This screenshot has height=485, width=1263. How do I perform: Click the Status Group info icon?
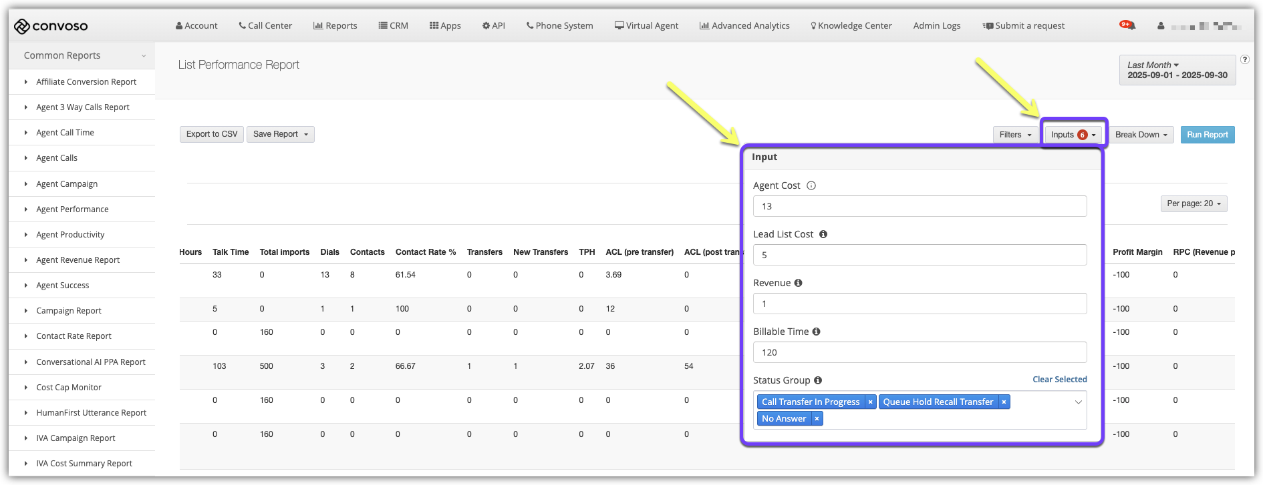[818, 380]
